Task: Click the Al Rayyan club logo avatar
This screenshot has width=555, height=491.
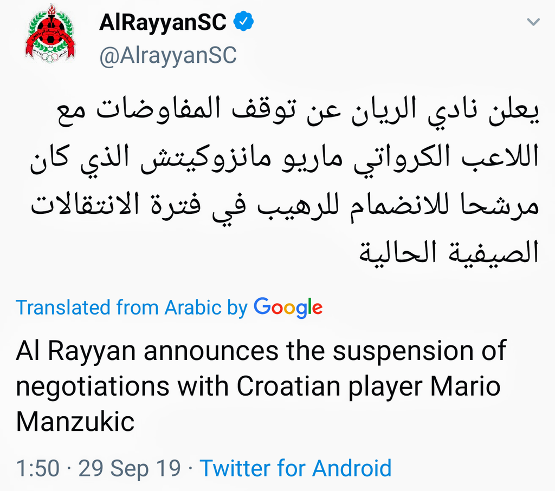Action: pyautogui.click(x=51, y=34)
